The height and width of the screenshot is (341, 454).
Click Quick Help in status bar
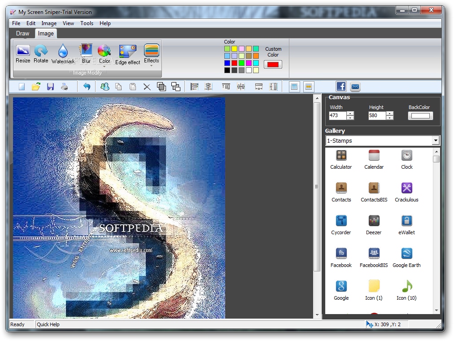pos(48,324)
